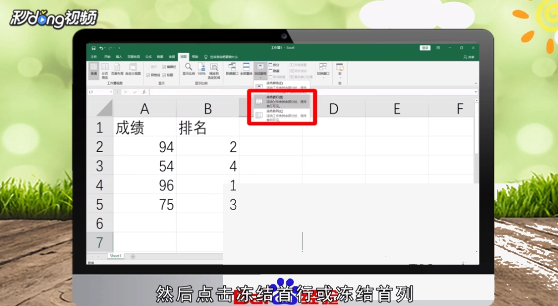Toggle the 编辑栏 formula bar checkbox
This screenshot has height=306, width=558.
(x=164, y=67)
